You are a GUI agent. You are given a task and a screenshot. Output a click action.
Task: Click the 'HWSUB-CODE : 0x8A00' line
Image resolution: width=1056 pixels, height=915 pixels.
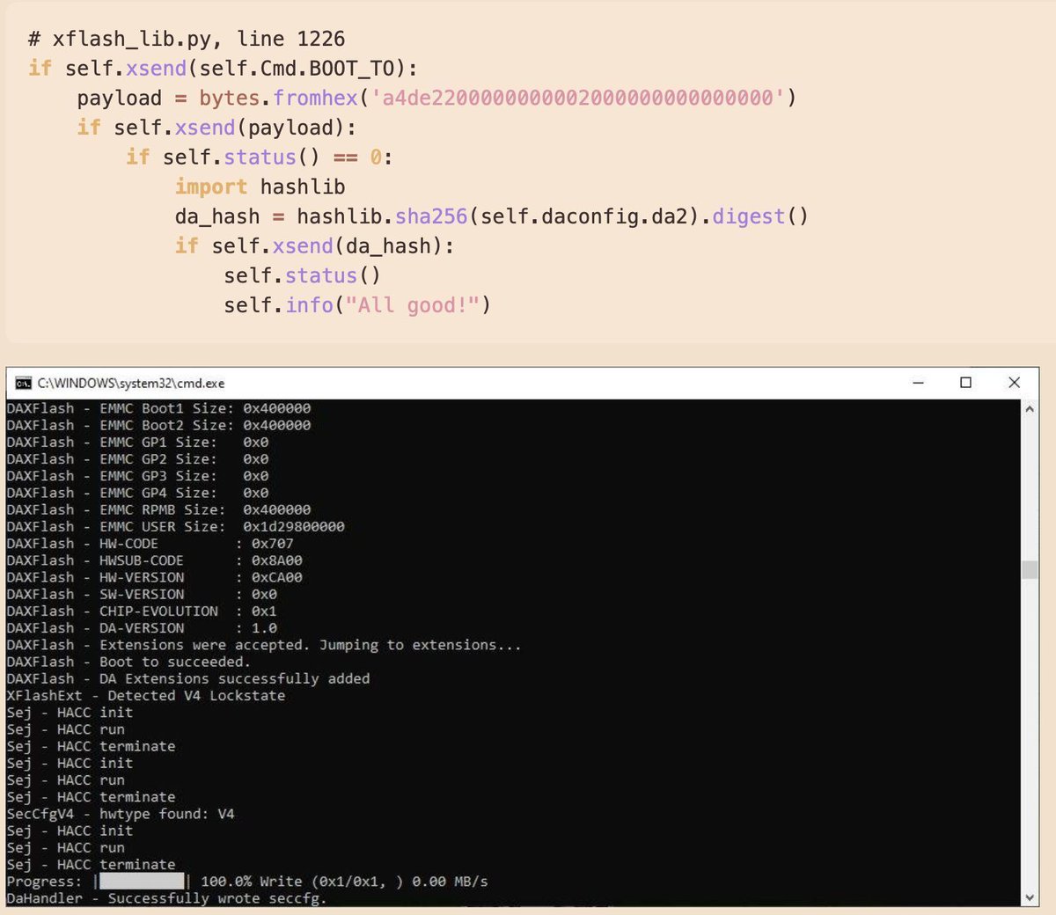154,560
